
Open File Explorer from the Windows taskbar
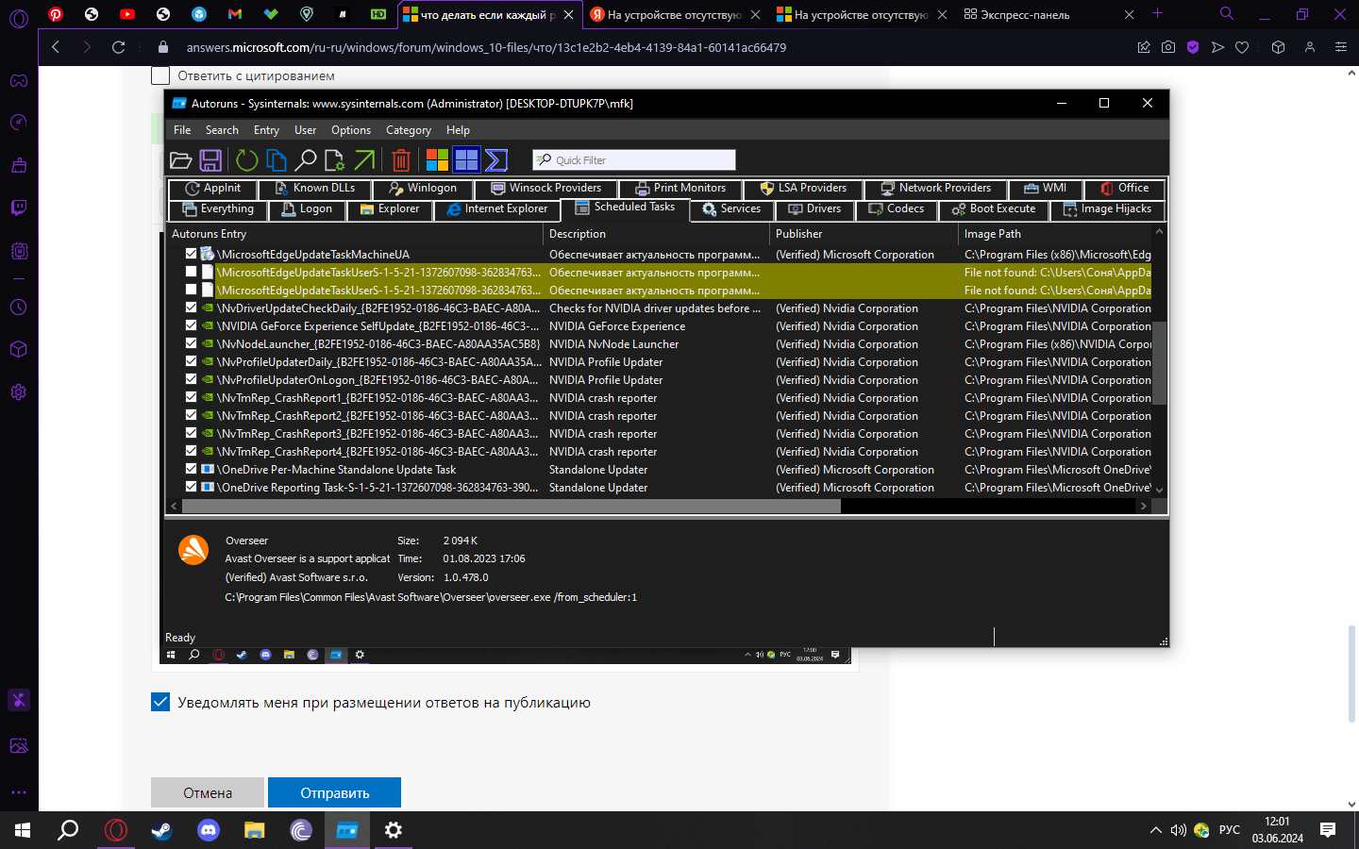[254, 830]
